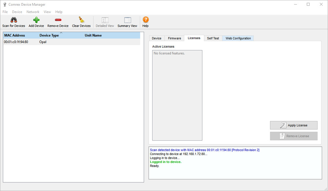Click the Comrex app icon in title bar
Screen dimensions: 328x191
(5, 5)
